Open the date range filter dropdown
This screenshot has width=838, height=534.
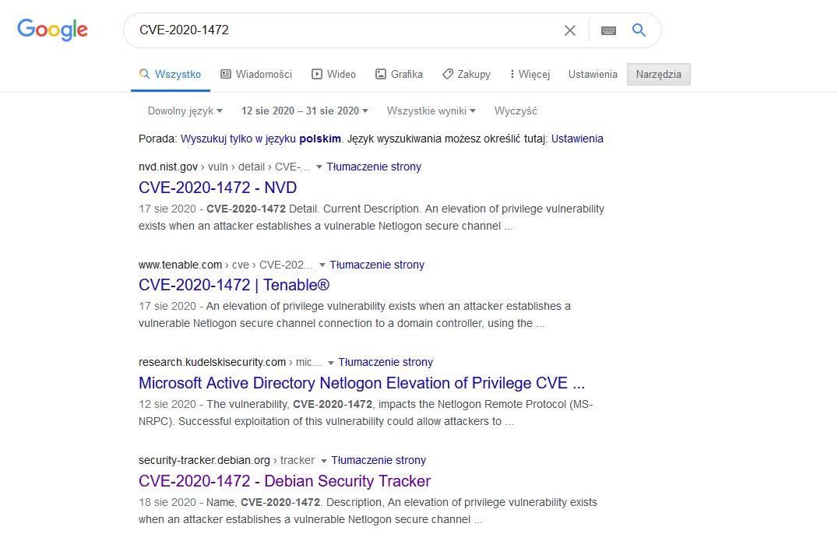click(x=305, y=111)
